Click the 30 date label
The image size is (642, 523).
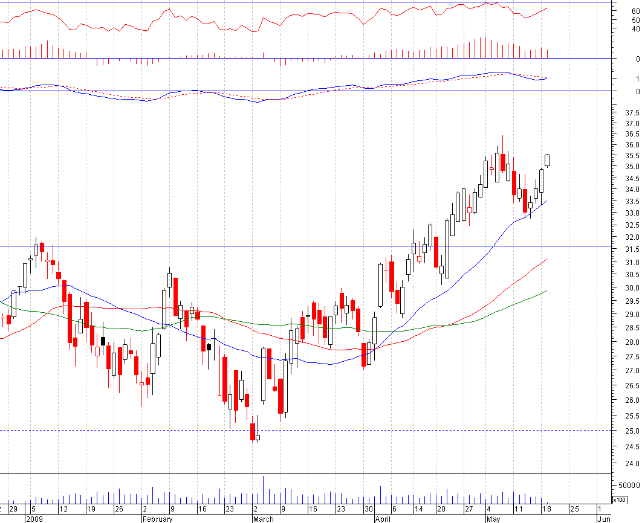[x=369, y=509]
